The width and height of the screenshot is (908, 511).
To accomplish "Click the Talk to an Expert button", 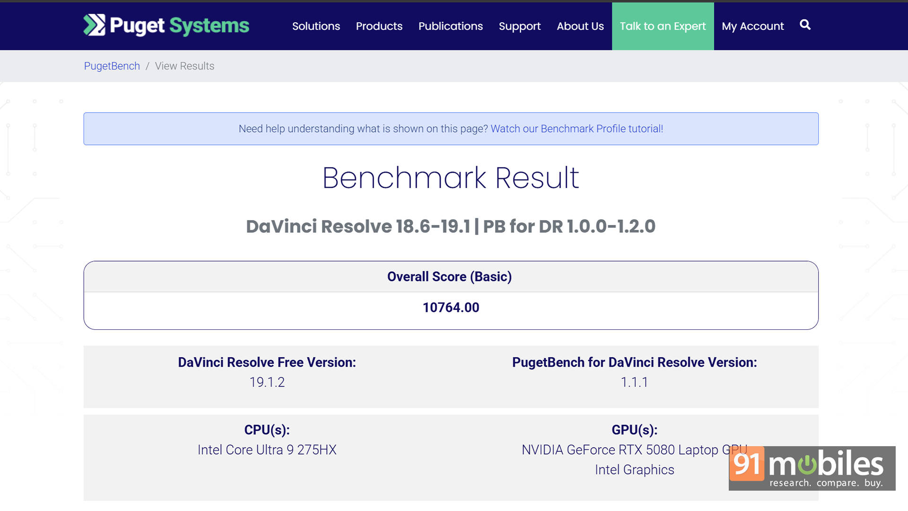I will (663, 26).
